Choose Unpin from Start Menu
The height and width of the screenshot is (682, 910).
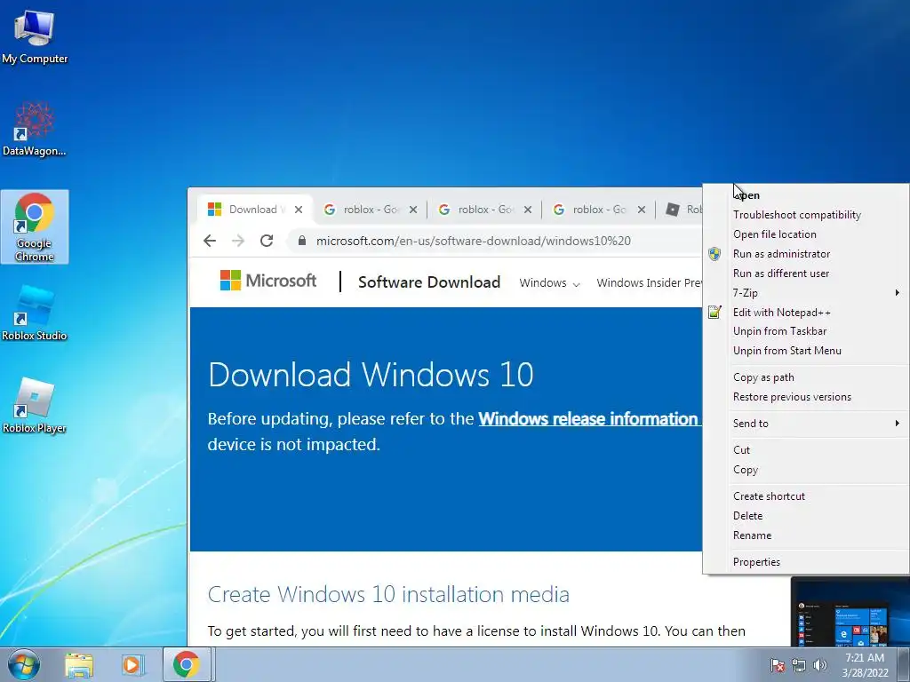tap(805, 350)
